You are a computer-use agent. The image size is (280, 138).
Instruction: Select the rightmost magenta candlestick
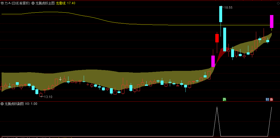tap(272, 21)
